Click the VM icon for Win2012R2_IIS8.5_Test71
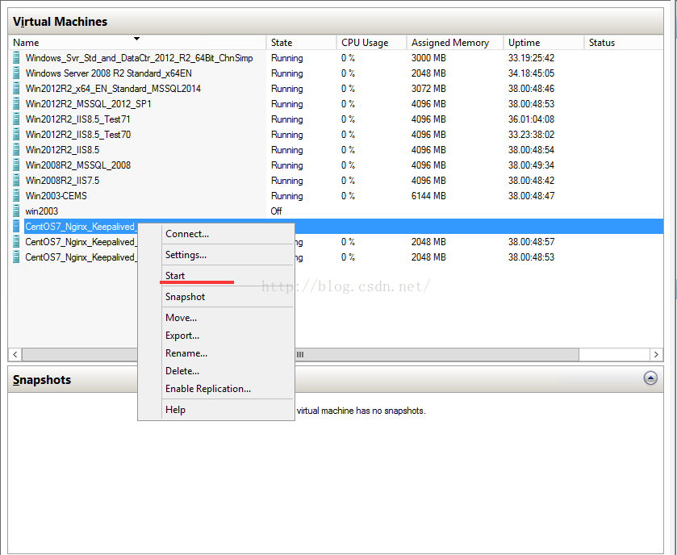Image resolution: width=677 pixels, height=555 pixels. [x=16, y=119]
